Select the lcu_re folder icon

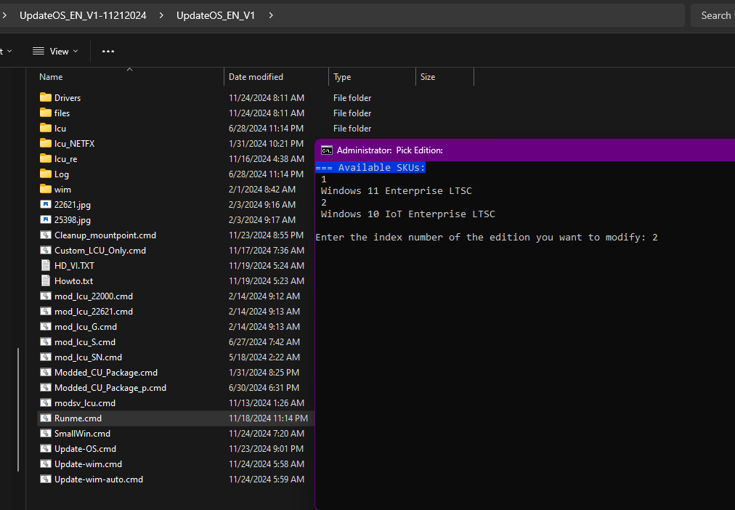click(x=46, y=158)
